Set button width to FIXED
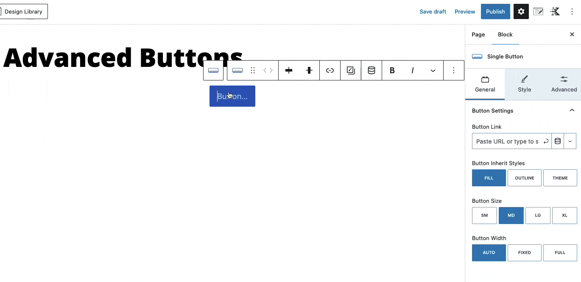 [525, 252]
